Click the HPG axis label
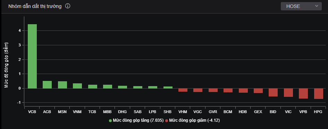This screenshot has height=129, width=328. [318, 112]
